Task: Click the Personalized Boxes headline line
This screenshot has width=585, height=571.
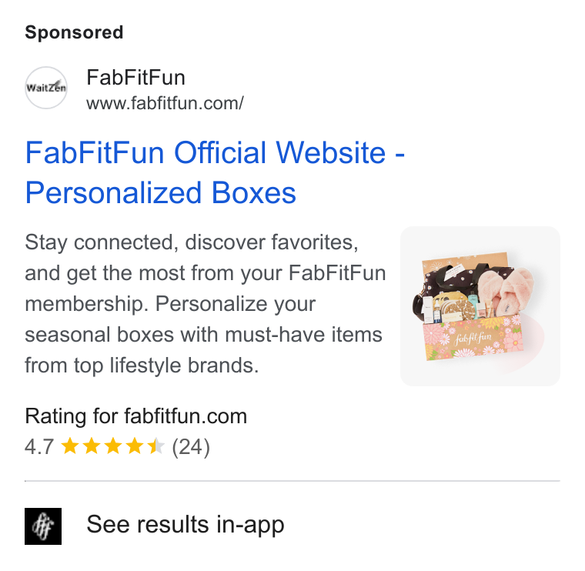Action: [160, 193]
